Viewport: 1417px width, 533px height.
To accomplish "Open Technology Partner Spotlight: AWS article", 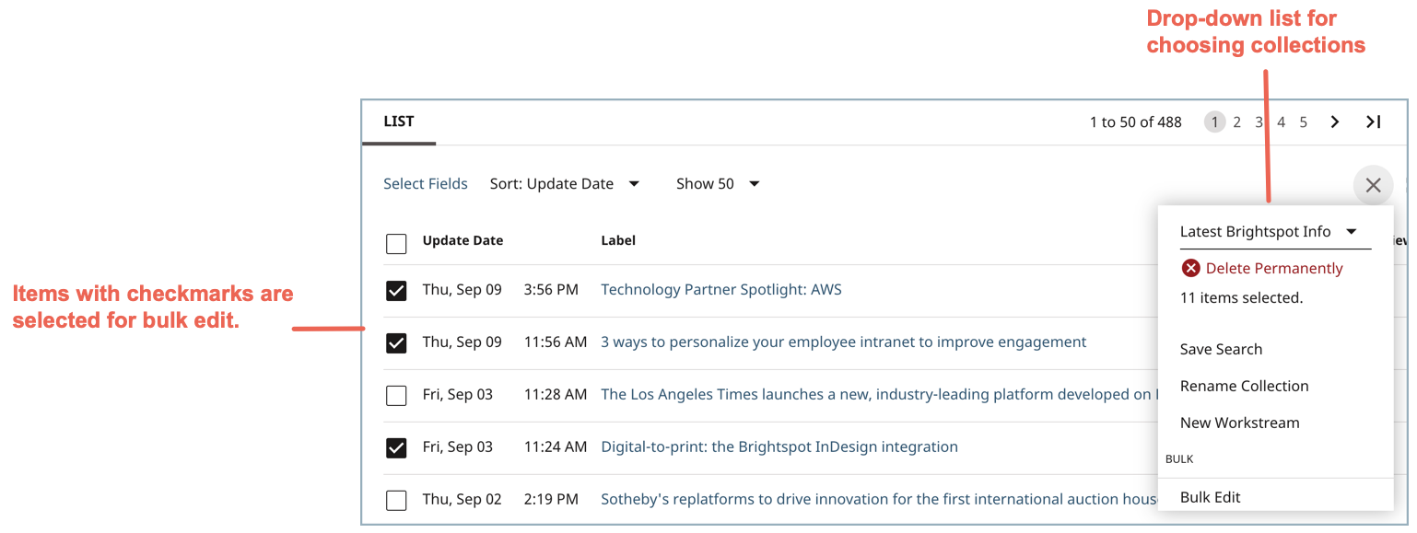I will tap(721, 289).
